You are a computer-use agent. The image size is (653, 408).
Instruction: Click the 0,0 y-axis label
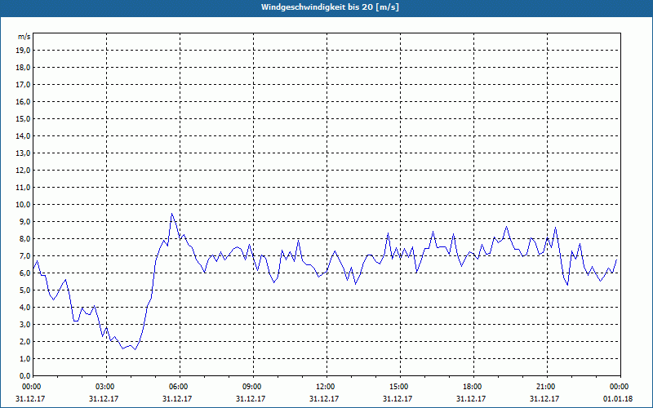point(24,376)
